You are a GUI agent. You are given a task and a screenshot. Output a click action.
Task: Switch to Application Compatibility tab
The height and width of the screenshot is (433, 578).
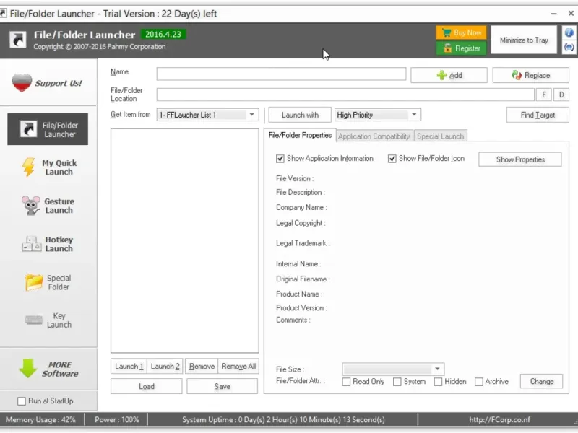click(374, 136)
